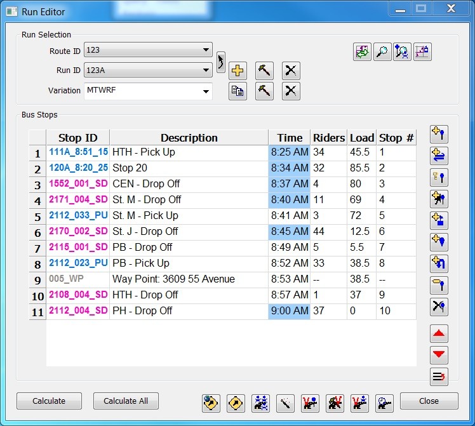The image size is (475, 426).
Task: Click the red down arrow button
Action: pyautogui.click(x=439, y=355)
